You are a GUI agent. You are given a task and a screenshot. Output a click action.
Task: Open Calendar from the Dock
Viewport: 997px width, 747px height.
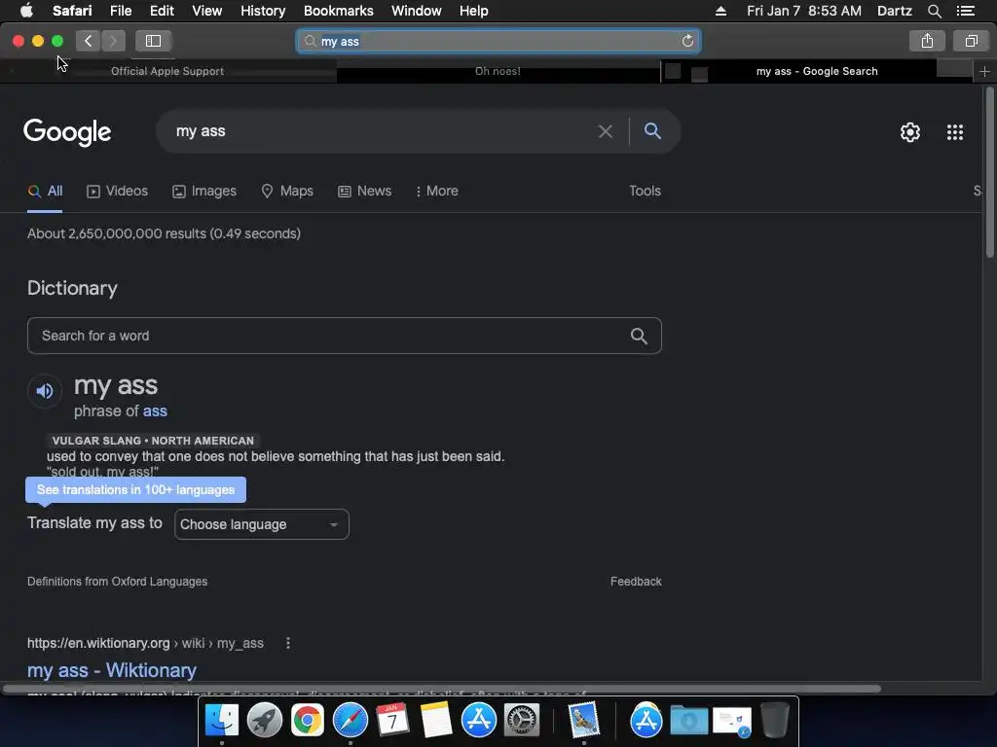click(393, 720)
